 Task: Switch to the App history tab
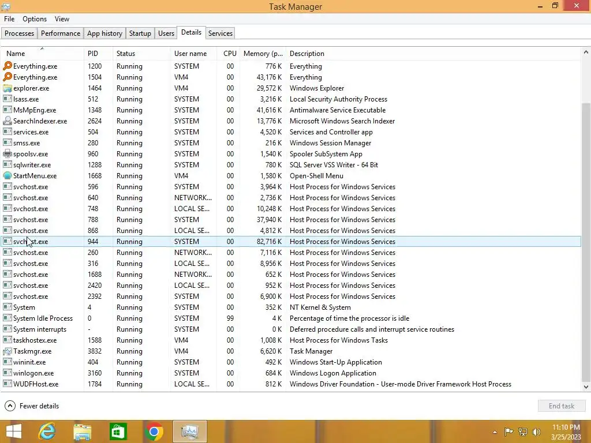[105, 33]
